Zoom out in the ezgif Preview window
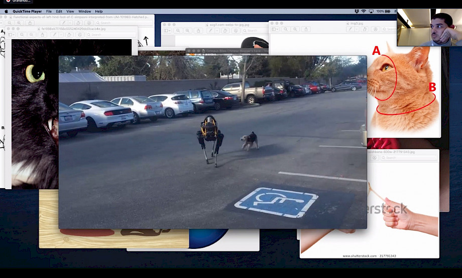 tap(178, 31)
